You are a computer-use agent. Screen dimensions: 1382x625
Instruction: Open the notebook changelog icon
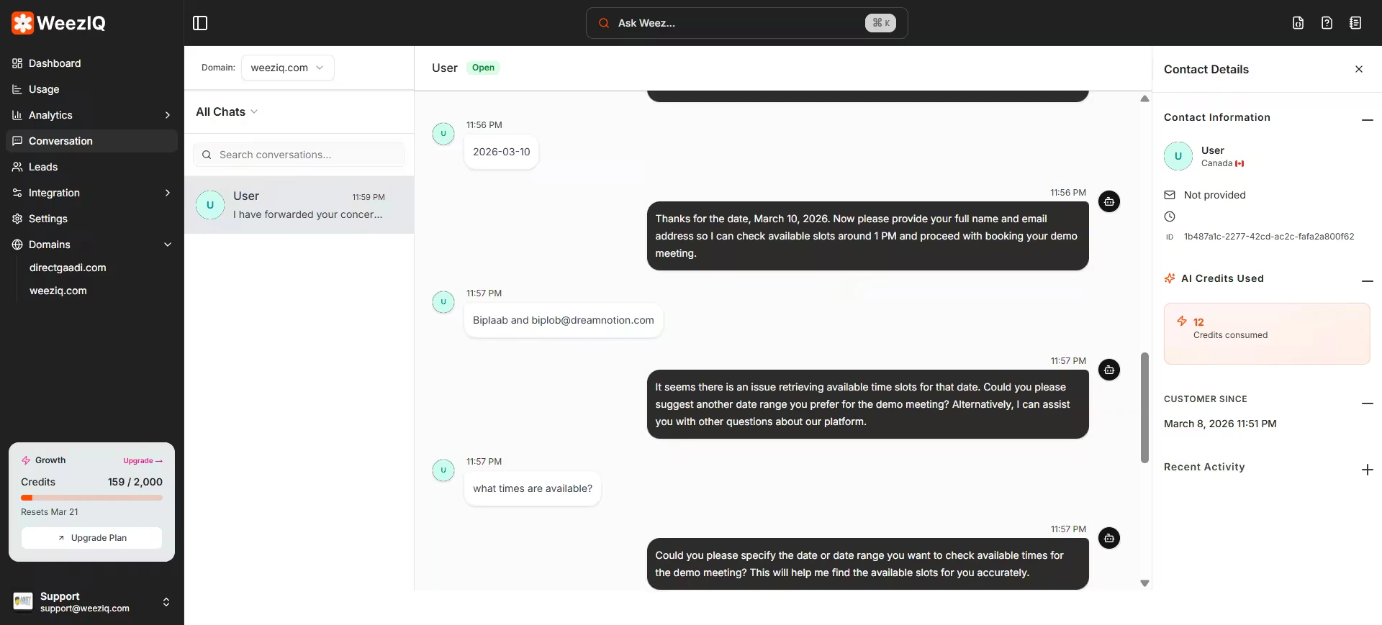point(1355,23)
